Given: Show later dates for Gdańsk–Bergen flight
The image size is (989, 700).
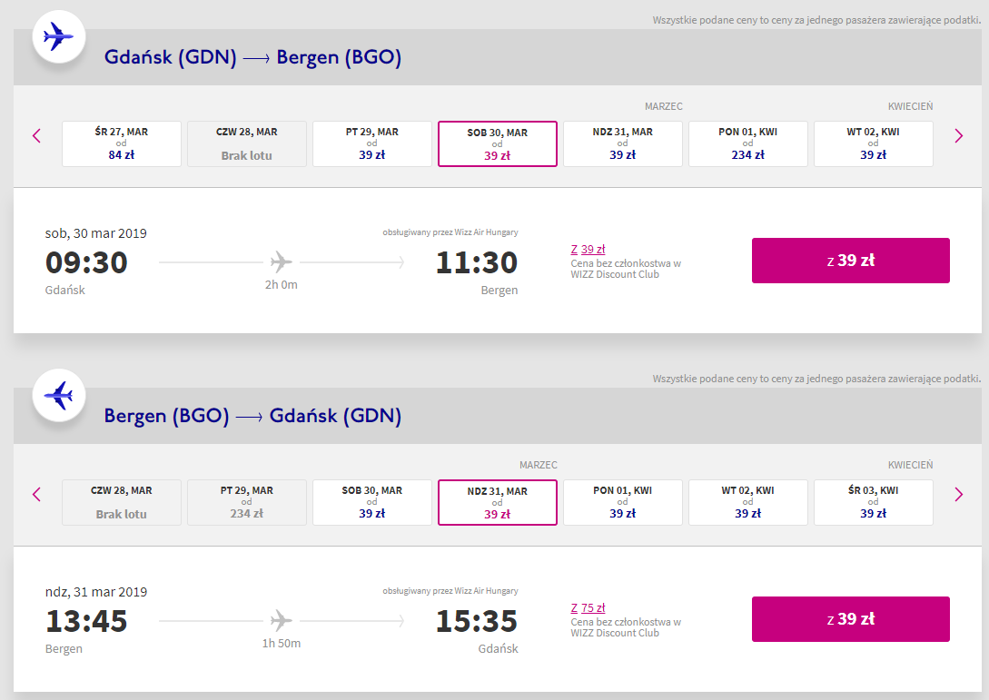Looking at the screenshot, I should tap(958, 136).
